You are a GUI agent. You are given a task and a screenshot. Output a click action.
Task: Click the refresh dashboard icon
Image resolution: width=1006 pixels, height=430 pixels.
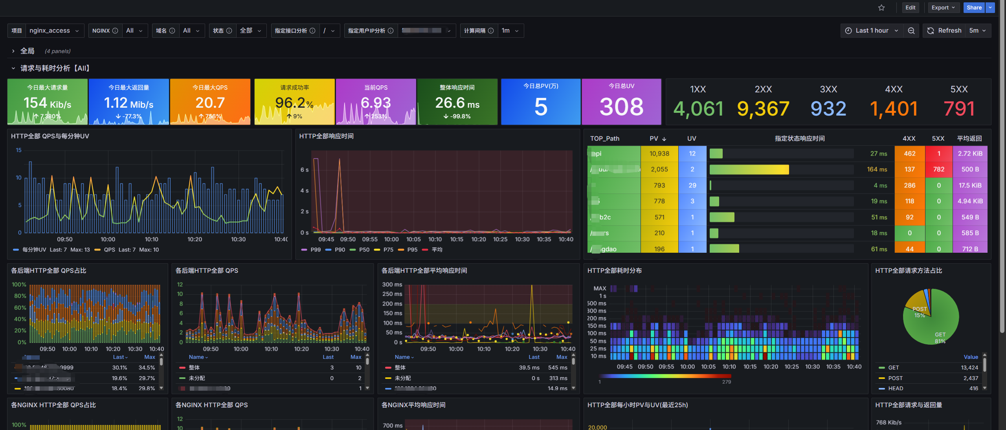coord(931,31)
